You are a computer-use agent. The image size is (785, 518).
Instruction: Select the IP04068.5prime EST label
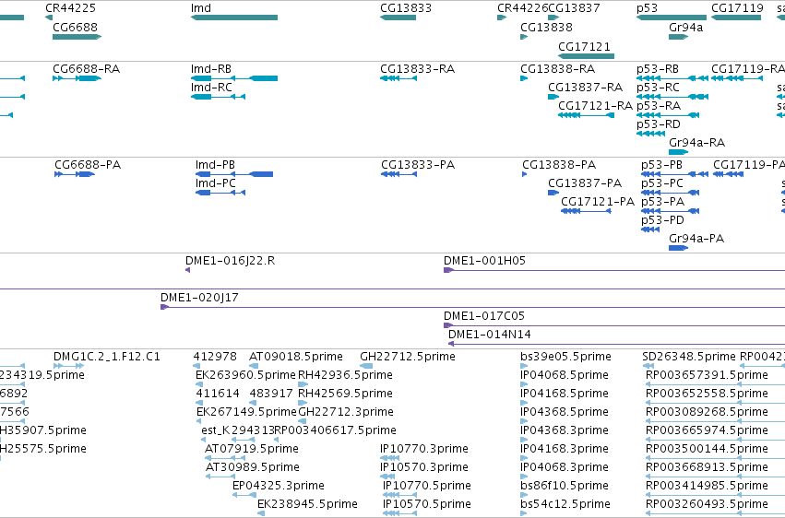pyautogui.click(x=565, y=375)
